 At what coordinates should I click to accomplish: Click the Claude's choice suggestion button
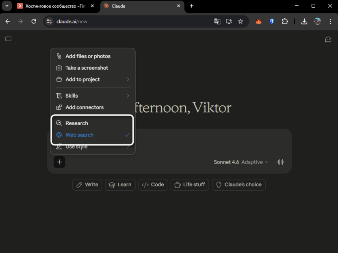pyautogui.click(x=238, y=185)
